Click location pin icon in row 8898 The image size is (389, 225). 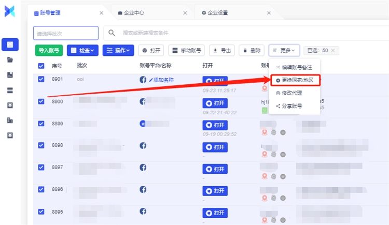point(265,155)
